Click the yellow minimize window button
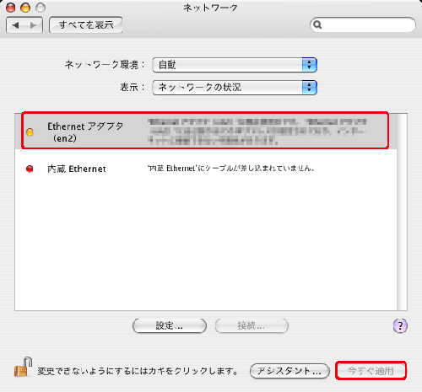This screenshot has height=392, width=422. coord(25,8)
